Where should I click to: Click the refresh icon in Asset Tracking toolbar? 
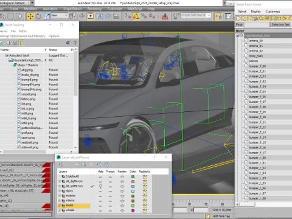click(x=1, y=43)
